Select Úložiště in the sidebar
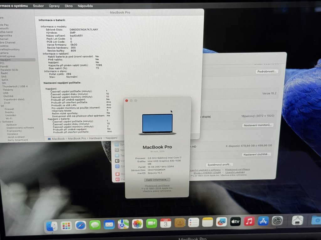321x240 pixels. click(8, 96)
